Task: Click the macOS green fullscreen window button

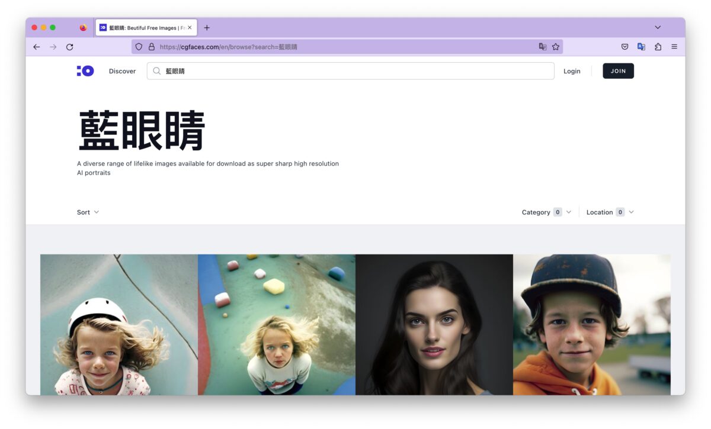Action: (x=53, y=27)
